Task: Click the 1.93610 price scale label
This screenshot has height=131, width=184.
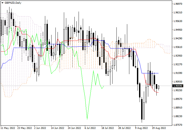Action: coord(178,47)
